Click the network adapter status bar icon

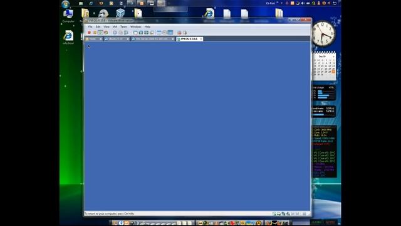[283, 213]
